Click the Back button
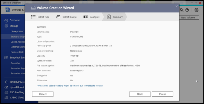The width and height of the screenshot is (204, 104). (x=140, y=94)
